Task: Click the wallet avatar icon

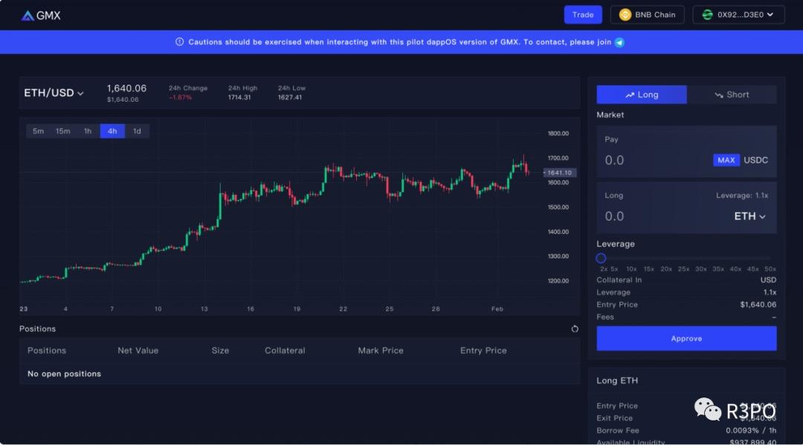Action: point(706,15)
